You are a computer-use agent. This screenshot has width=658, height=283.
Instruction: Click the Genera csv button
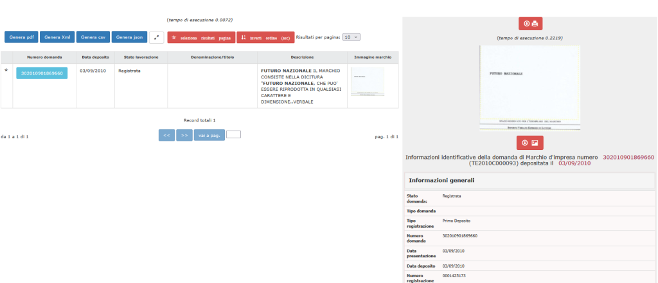point(93,37)
